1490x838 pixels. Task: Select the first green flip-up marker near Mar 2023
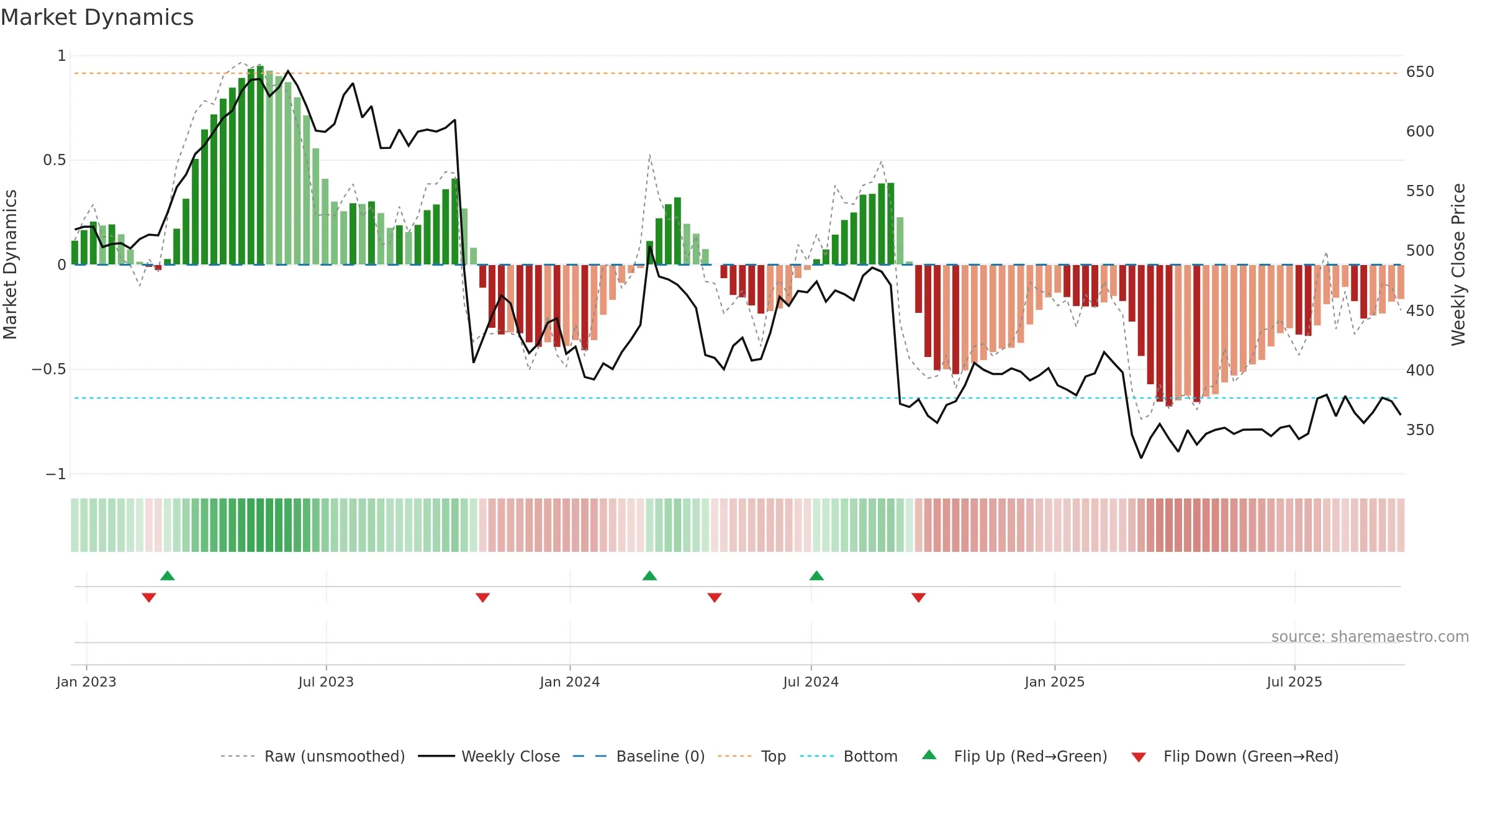[168, 575]
